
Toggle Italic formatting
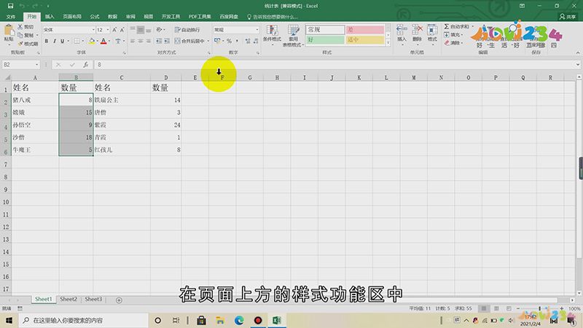click(x=54, y=41)
